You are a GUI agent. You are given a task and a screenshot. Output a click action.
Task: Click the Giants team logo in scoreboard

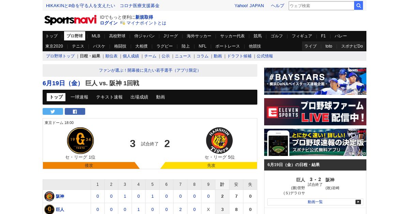click(x=80, y=141)
